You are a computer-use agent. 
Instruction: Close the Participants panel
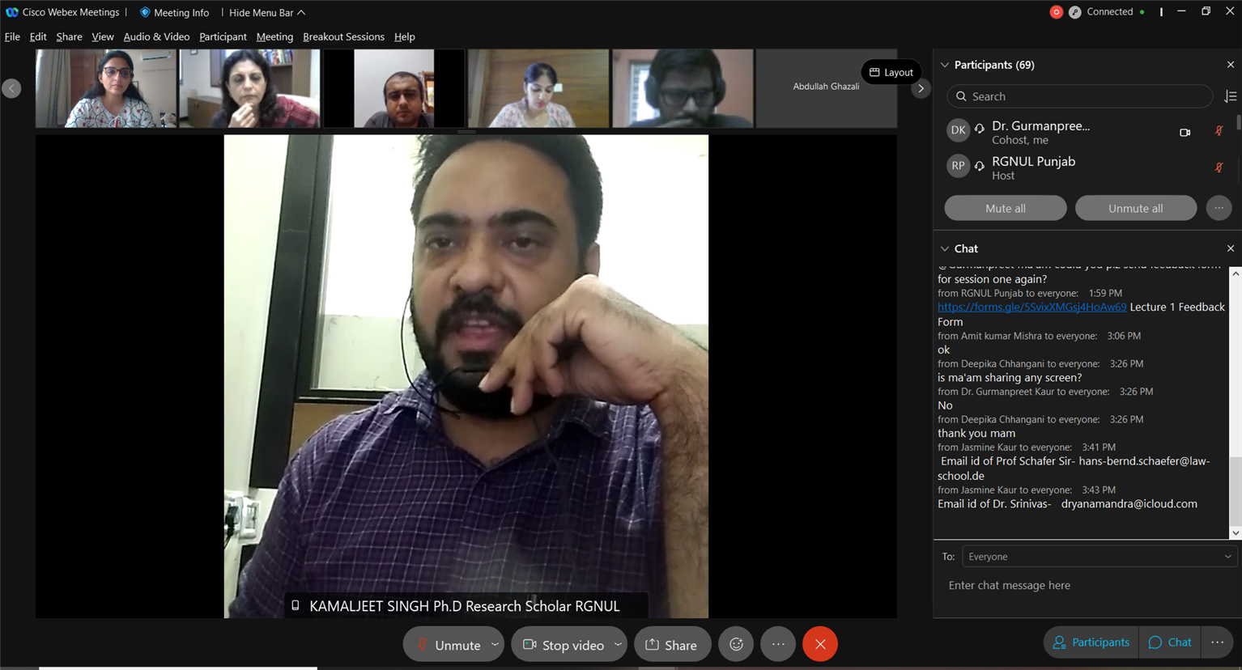1231,65
